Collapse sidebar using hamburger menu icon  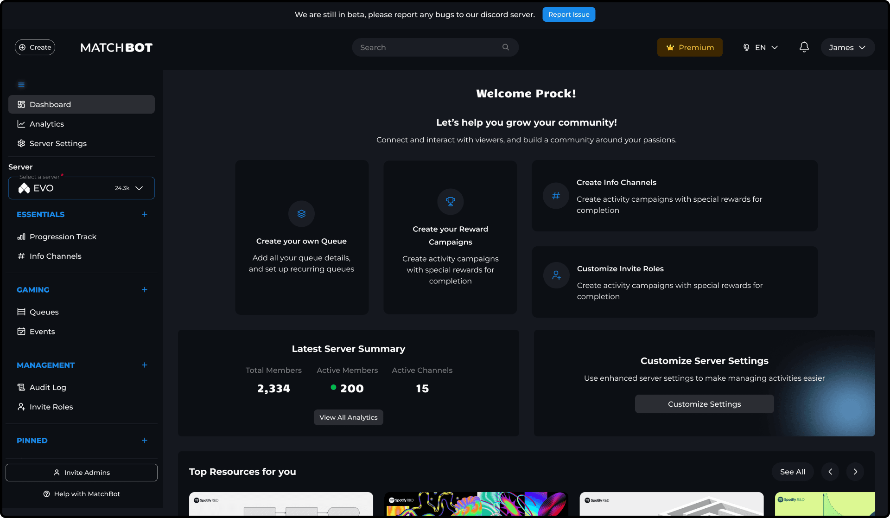(21, 85)
